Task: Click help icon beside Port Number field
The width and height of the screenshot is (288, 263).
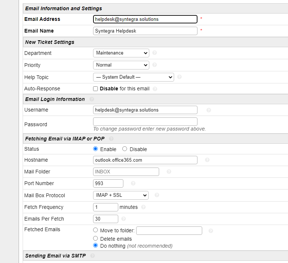Action: coord(133,183)
